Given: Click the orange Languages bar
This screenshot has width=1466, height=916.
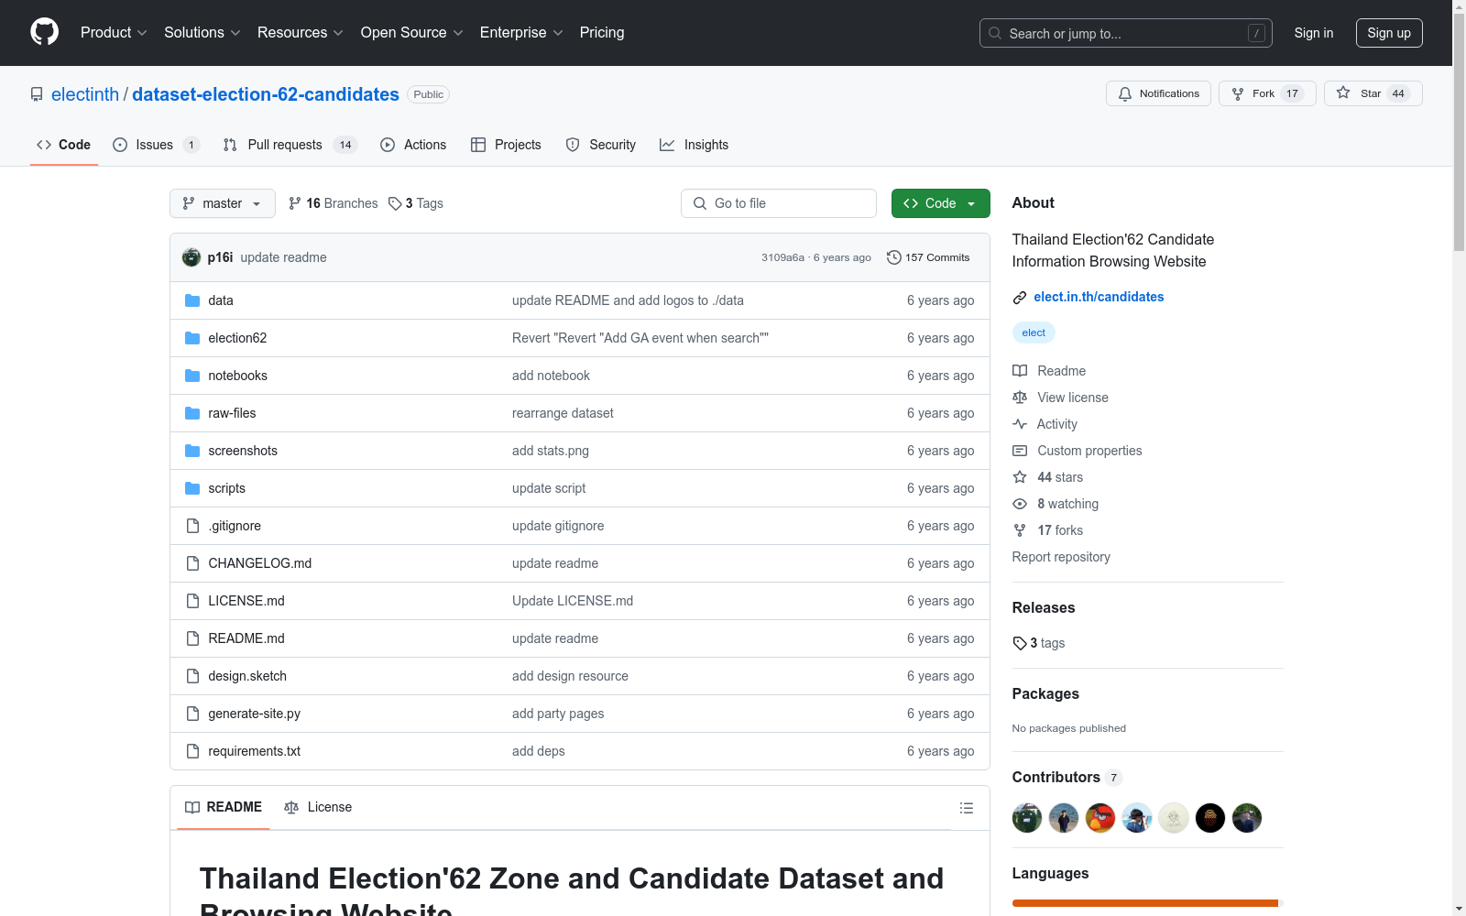Looking at the screenshot, I should [1145, 903].
